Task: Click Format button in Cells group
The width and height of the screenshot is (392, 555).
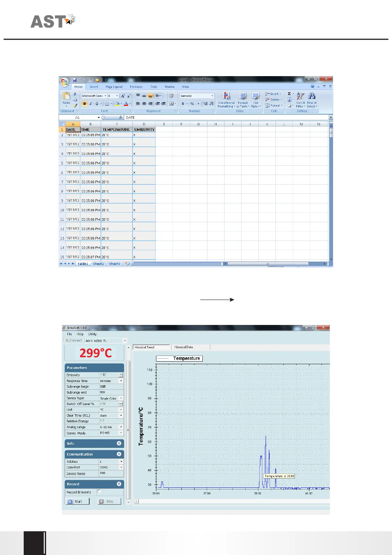Action: point(274,105)
